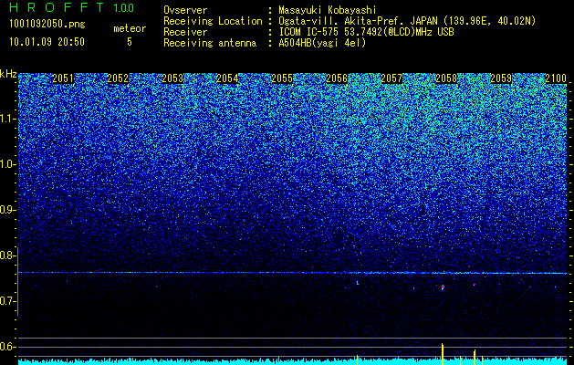The width and height of the screenshot is (574, 365).
Task: Click the 2053 time marker
Action: (172, 78)
